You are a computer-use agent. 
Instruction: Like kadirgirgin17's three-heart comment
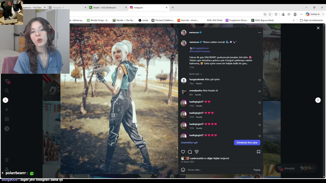(260, 114)
